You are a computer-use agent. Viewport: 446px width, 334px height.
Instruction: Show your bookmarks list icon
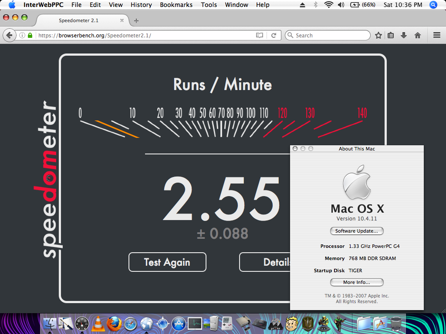(x=391, y=36)
